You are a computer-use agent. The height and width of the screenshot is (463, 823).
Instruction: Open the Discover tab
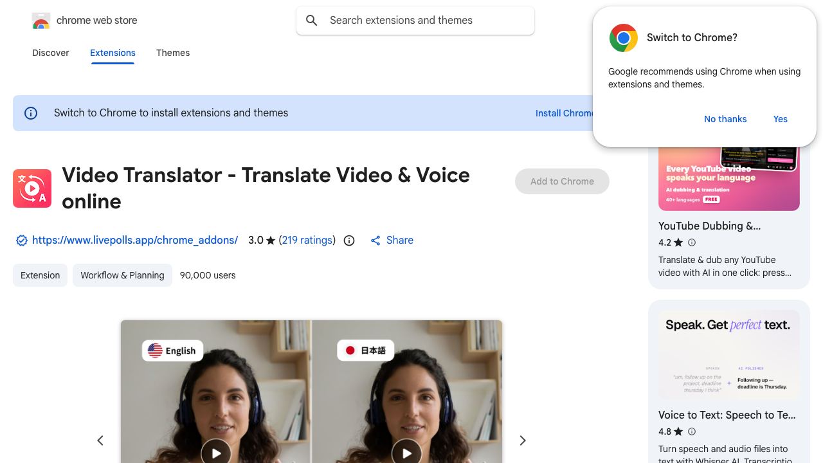(51, 53)
